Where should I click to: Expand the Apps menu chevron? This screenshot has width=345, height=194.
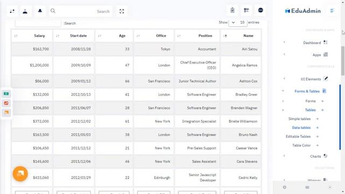(284, 54)
